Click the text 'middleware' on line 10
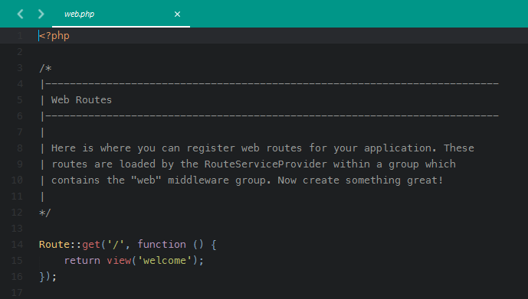This screenshot has width=528, height=299. [198, 180]
